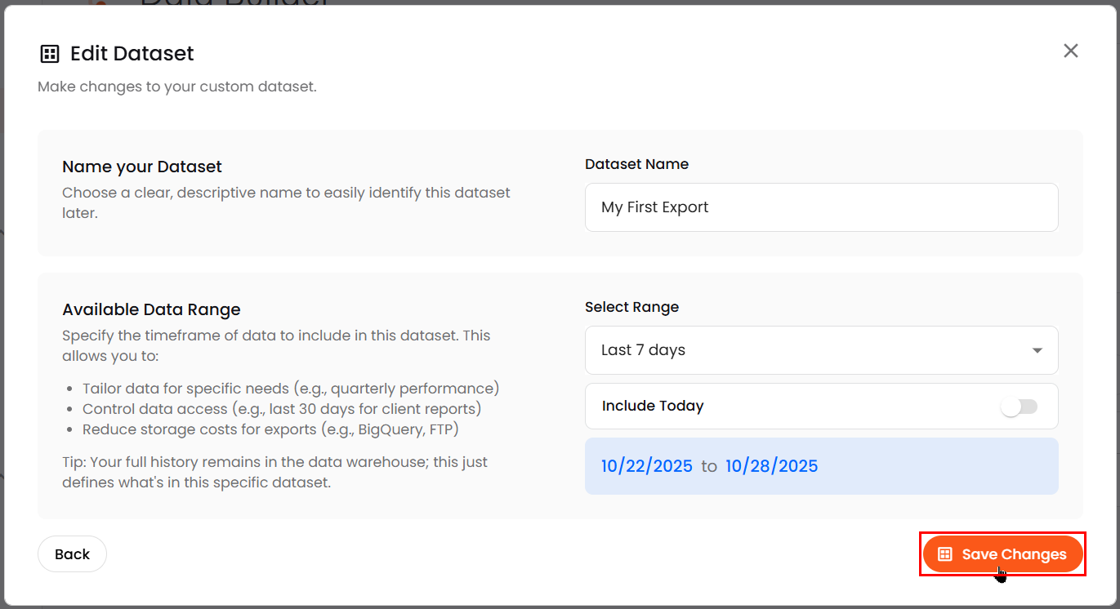The width and height of the screenshot is (1120, 609).
Task: Click the grid icon inside Save Changes
Action: pyautogui.click(x=945, y=554)
